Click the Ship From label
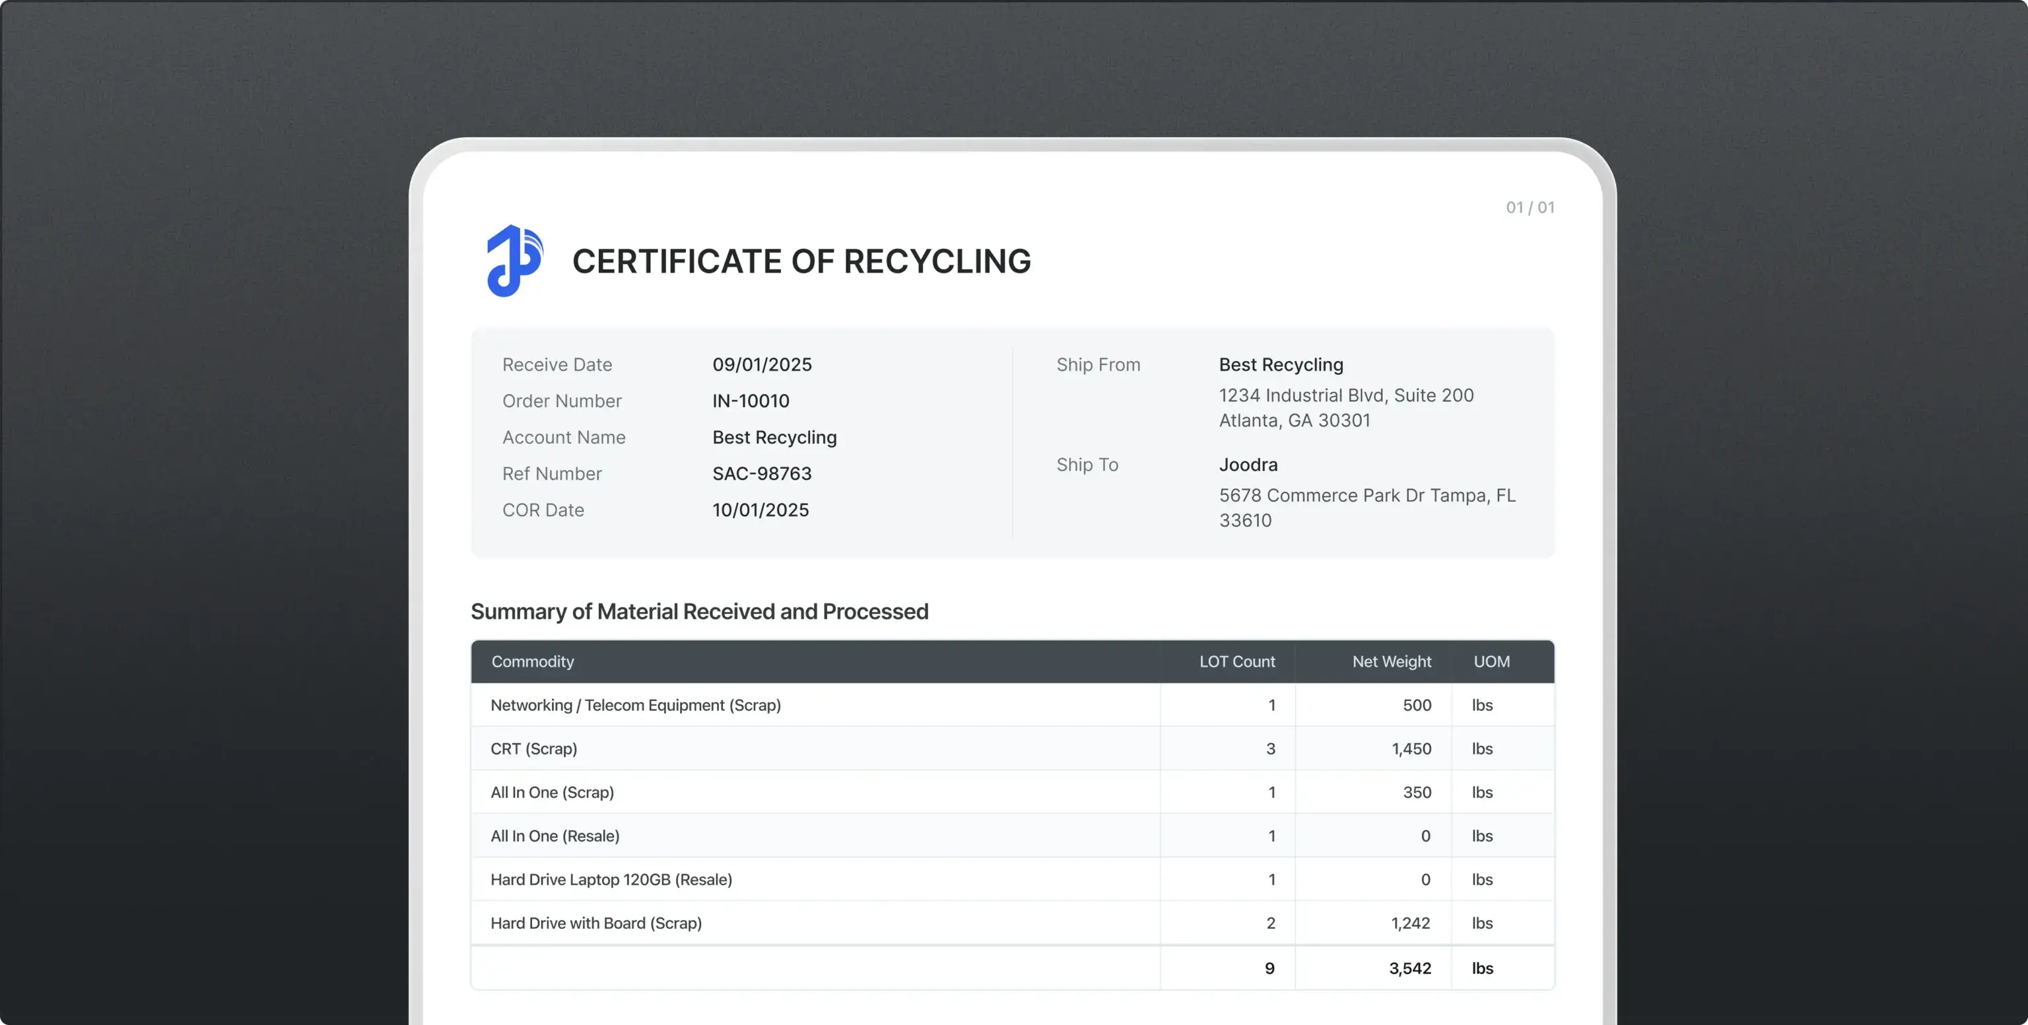The image size is (2028, 1025). tap(1097, 364)
